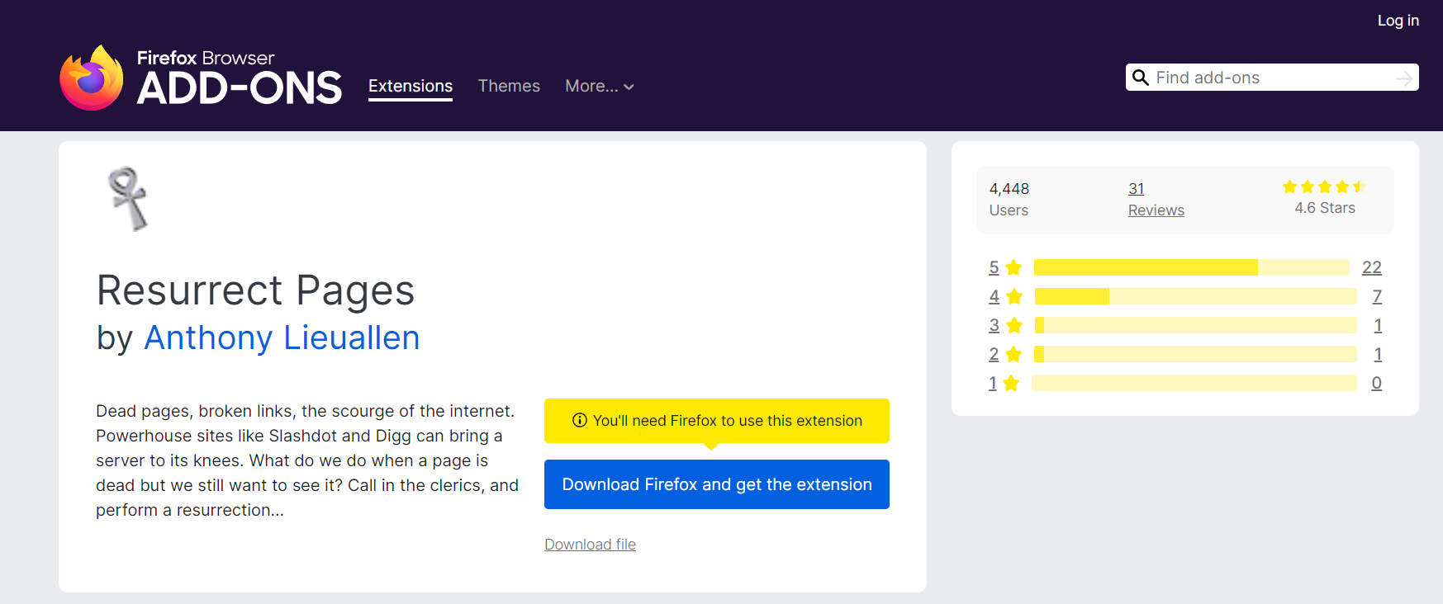This screenshot has height=604, width=1443.
Task: Open the 22 five-star reviews count
Action: tap(1372, 267)
